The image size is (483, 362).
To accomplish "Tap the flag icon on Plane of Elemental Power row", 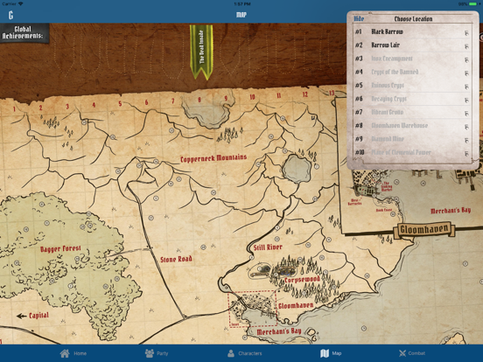I will tap(466, 153).
